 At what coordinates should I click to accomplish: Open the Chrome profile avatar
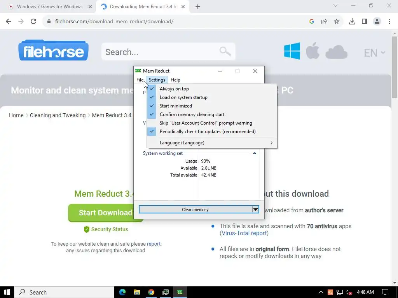(x=377, y=22)
